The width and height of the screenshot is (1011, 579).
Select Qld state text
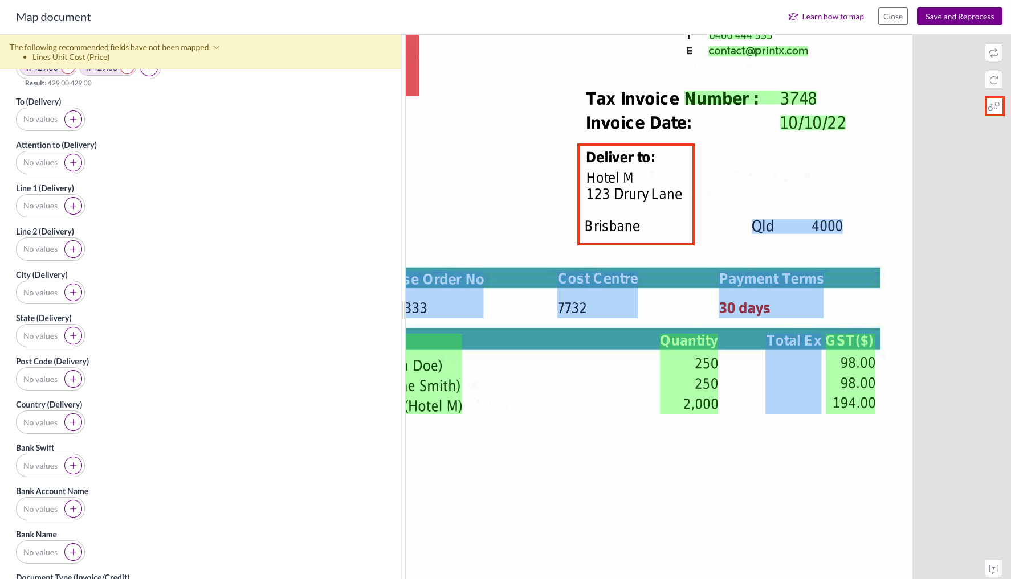(763, 227)
